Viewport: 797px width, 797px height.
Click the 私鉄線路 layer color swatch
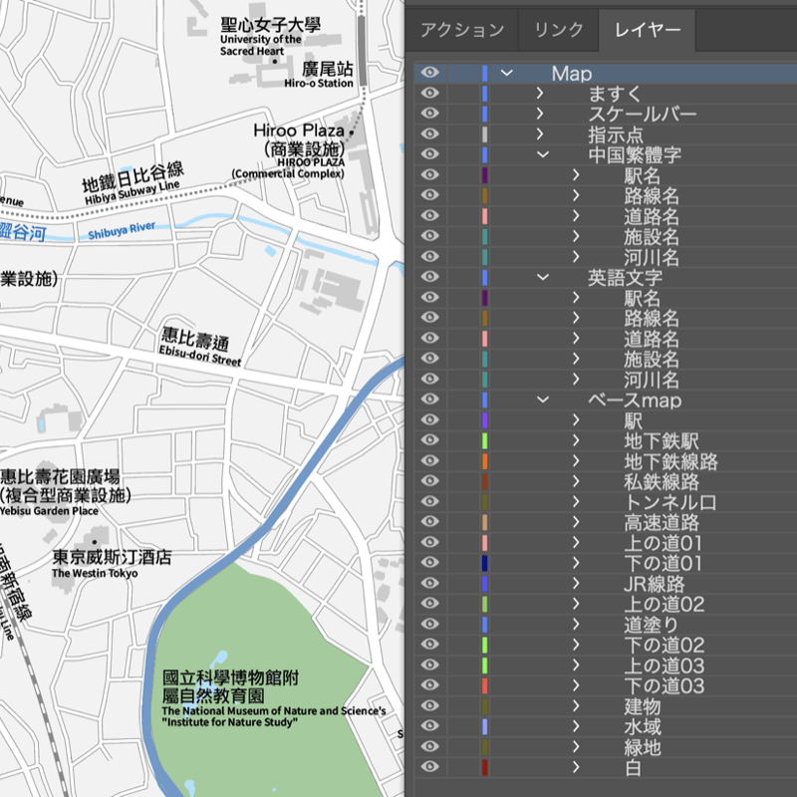point(485,481)
